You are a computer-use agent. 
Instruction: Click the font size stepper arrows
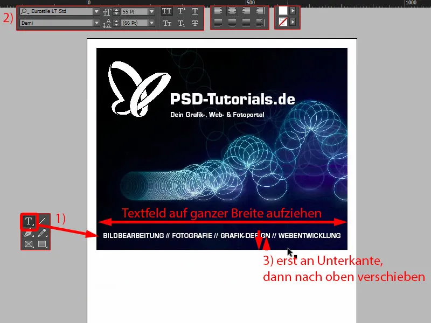click(x=116, y=12)
